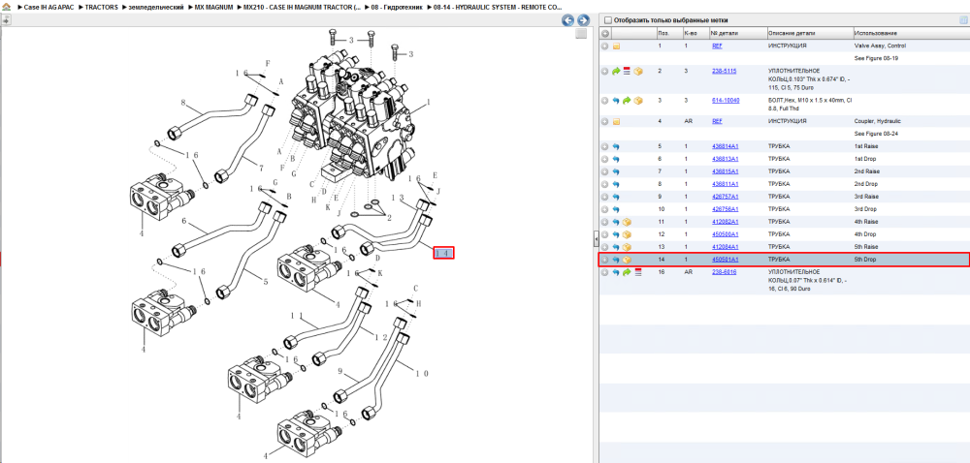Sort by the 'Поз.' column header
The width and height of the screenshot is (970, 463).
pos(668,33)
